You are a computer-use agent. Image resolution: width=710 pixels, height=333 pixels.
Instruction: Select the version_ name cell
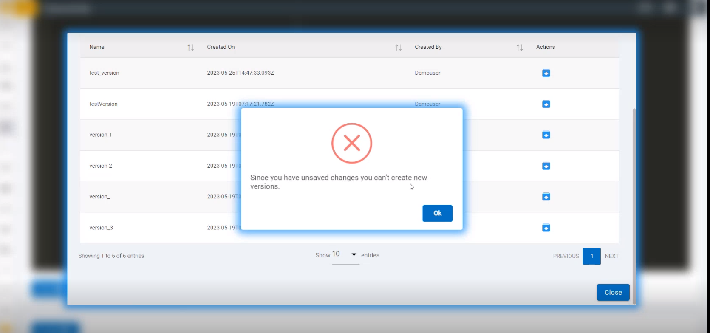pos(99,197)
